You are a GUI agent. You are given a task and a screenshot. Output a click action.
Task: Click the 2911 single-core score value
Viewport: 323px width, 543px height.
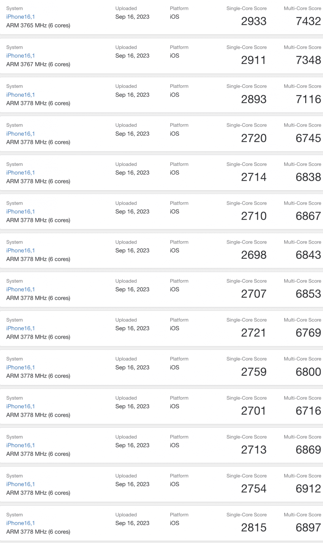(x=254, y=60)
